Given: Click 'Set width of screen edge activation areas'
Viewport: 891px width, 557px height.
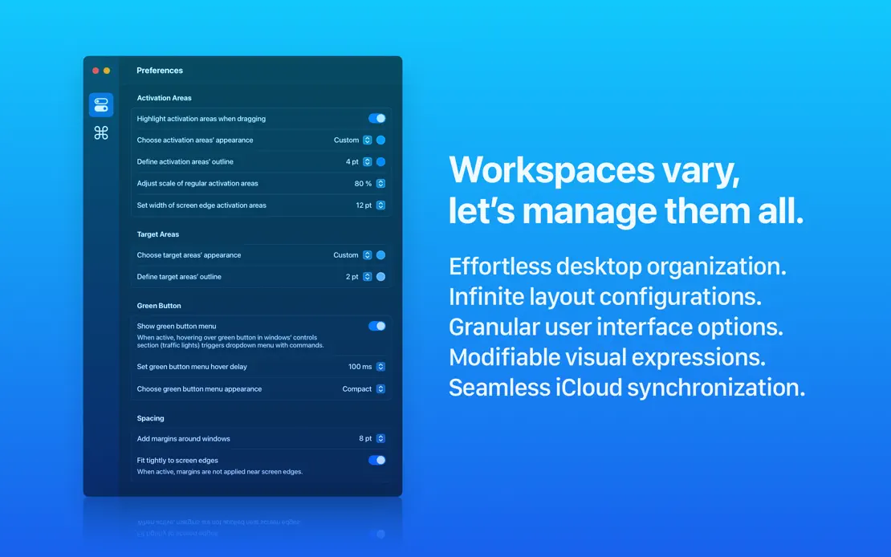Looking at the screenshot, I should point(201,205).
